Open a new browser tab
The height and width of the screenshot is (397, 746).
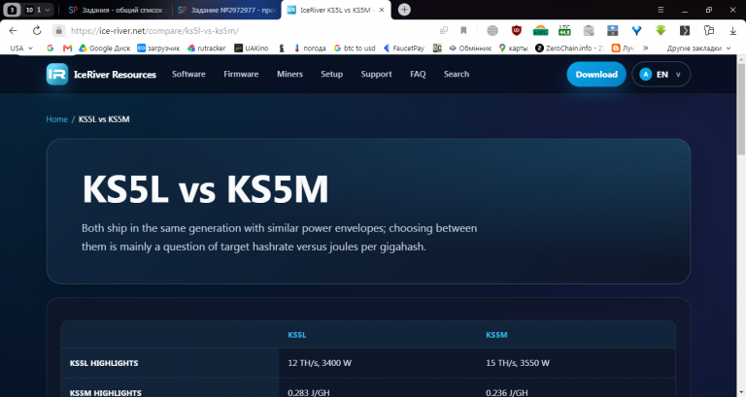404,10
